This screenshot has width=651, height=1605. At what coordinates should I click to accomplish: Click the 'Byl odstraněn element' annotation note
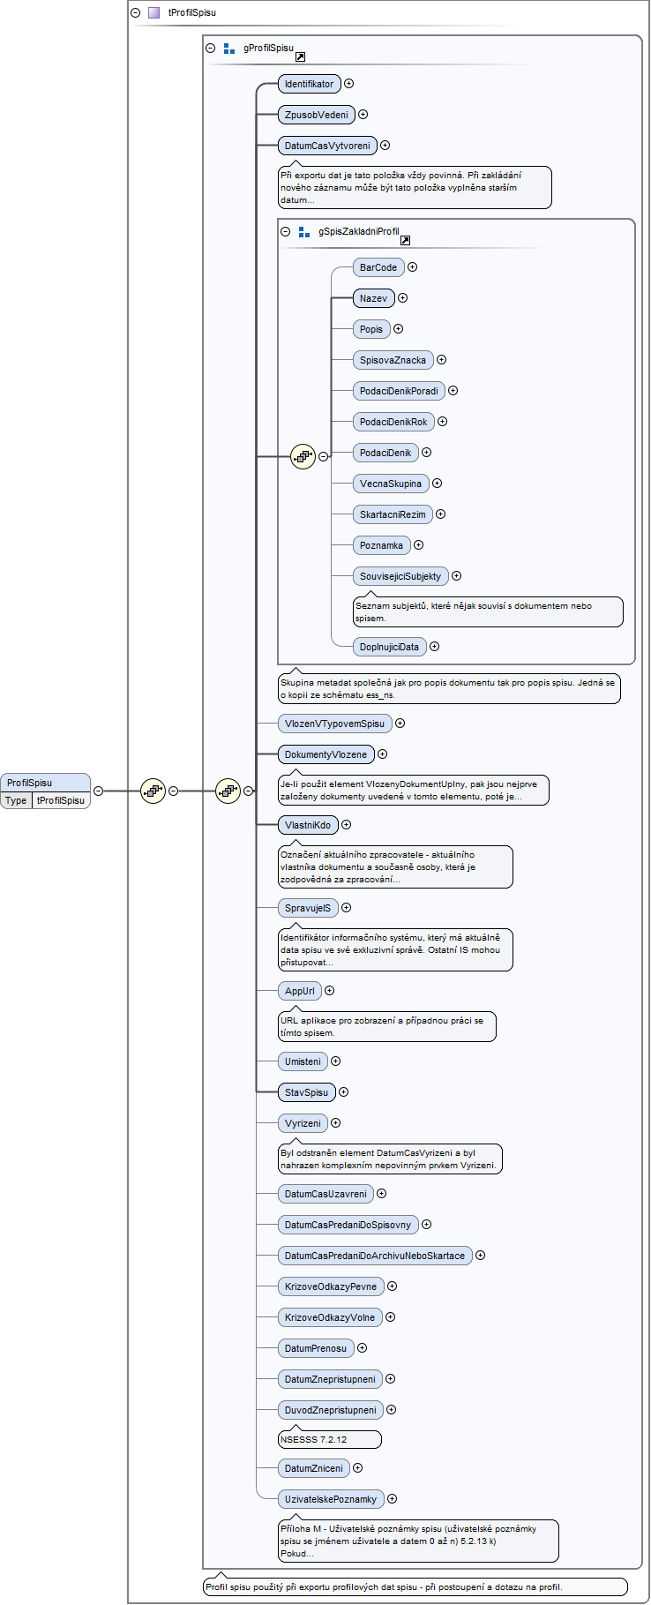coord(390,1159)
